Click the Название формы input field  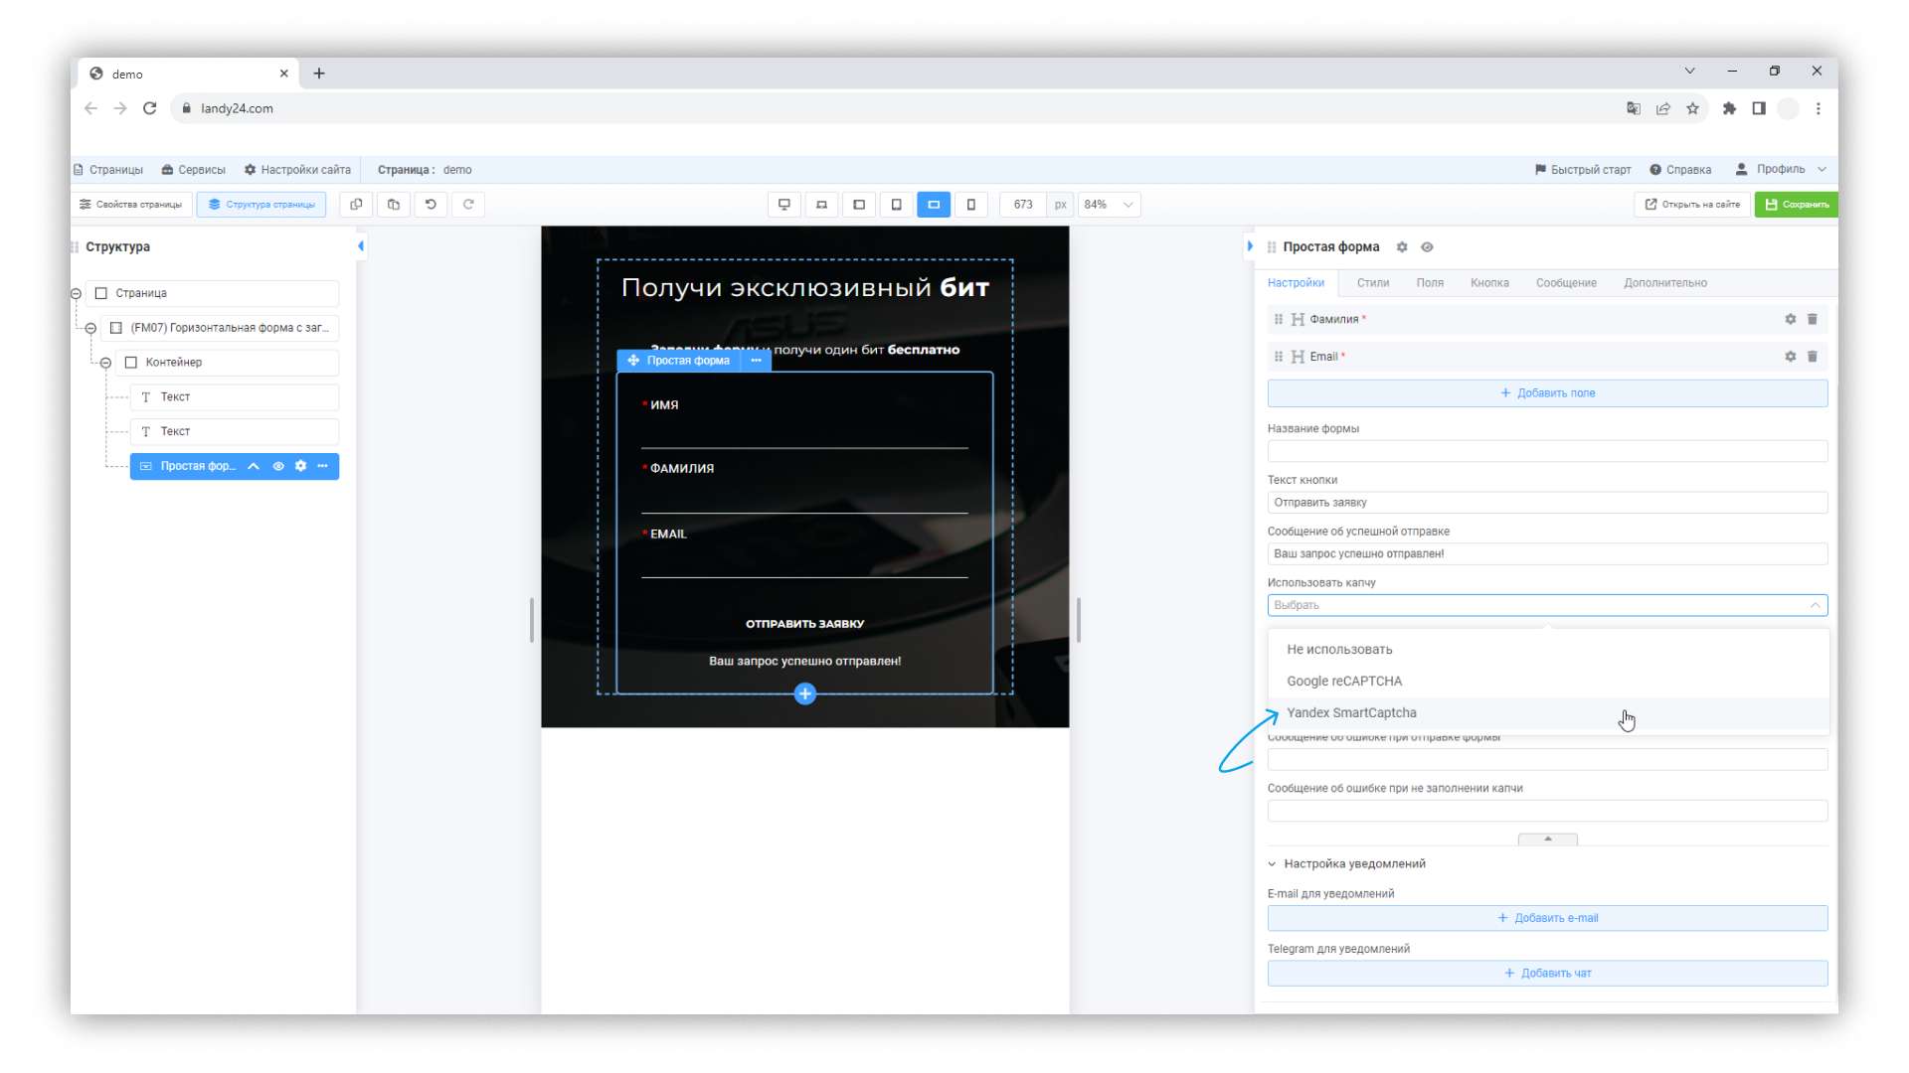coord(1547,451)
